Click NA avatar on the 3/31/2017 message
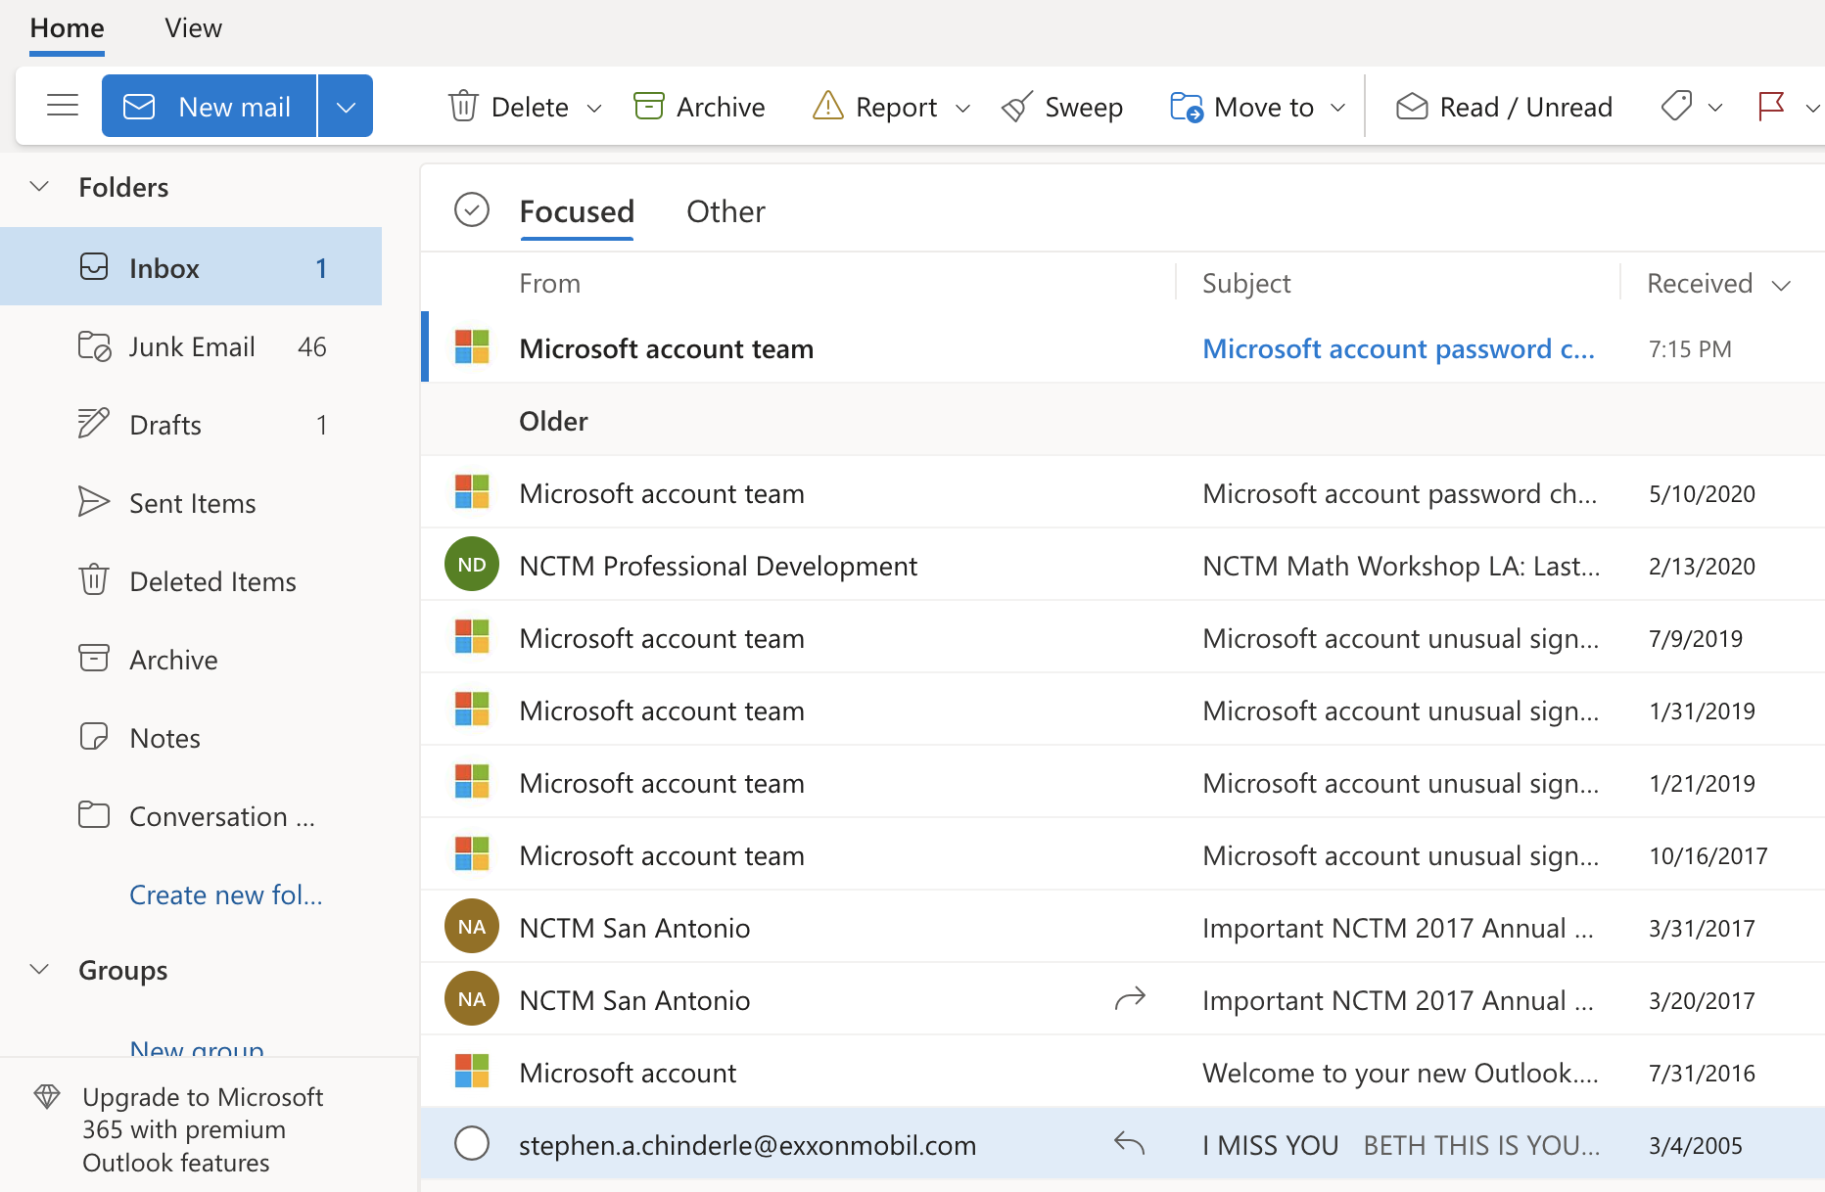 [472, 926]
